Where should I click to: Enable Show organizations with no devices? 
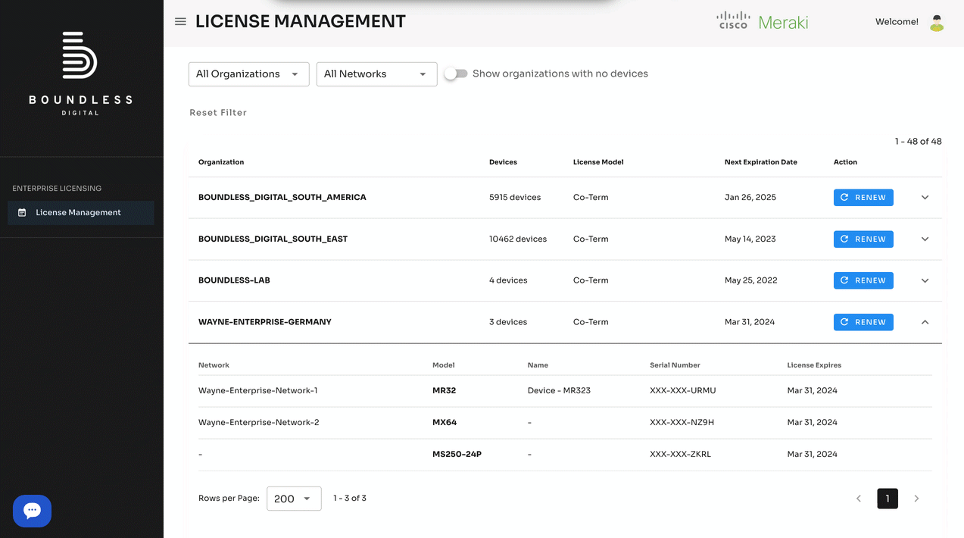click(x=456, y=74)
